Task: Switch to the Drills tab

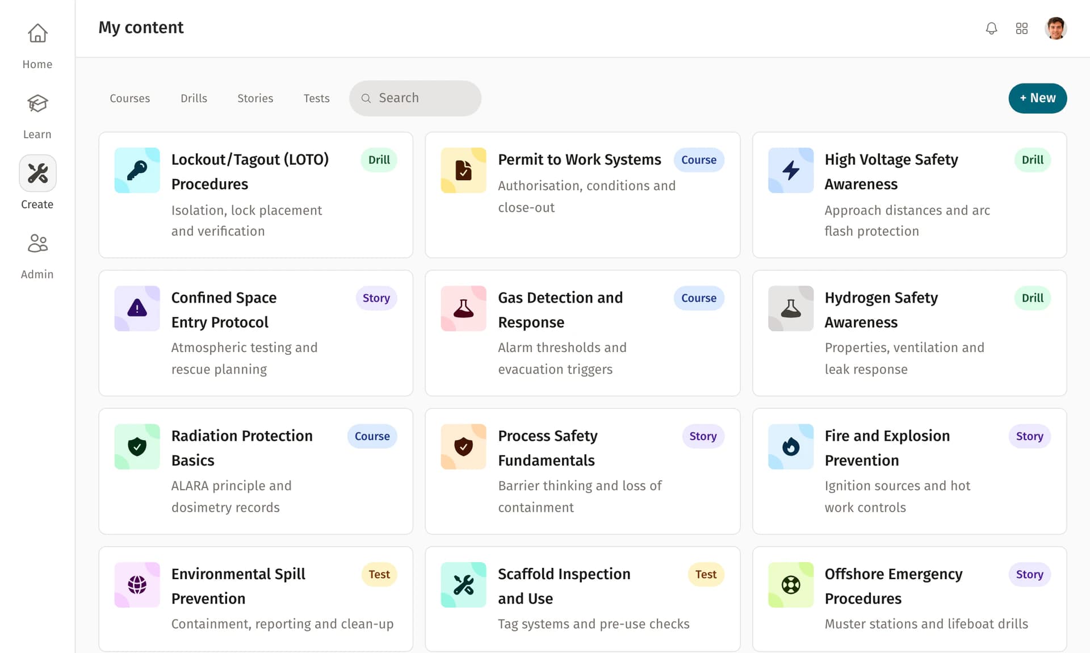Action: pos(194,98)
